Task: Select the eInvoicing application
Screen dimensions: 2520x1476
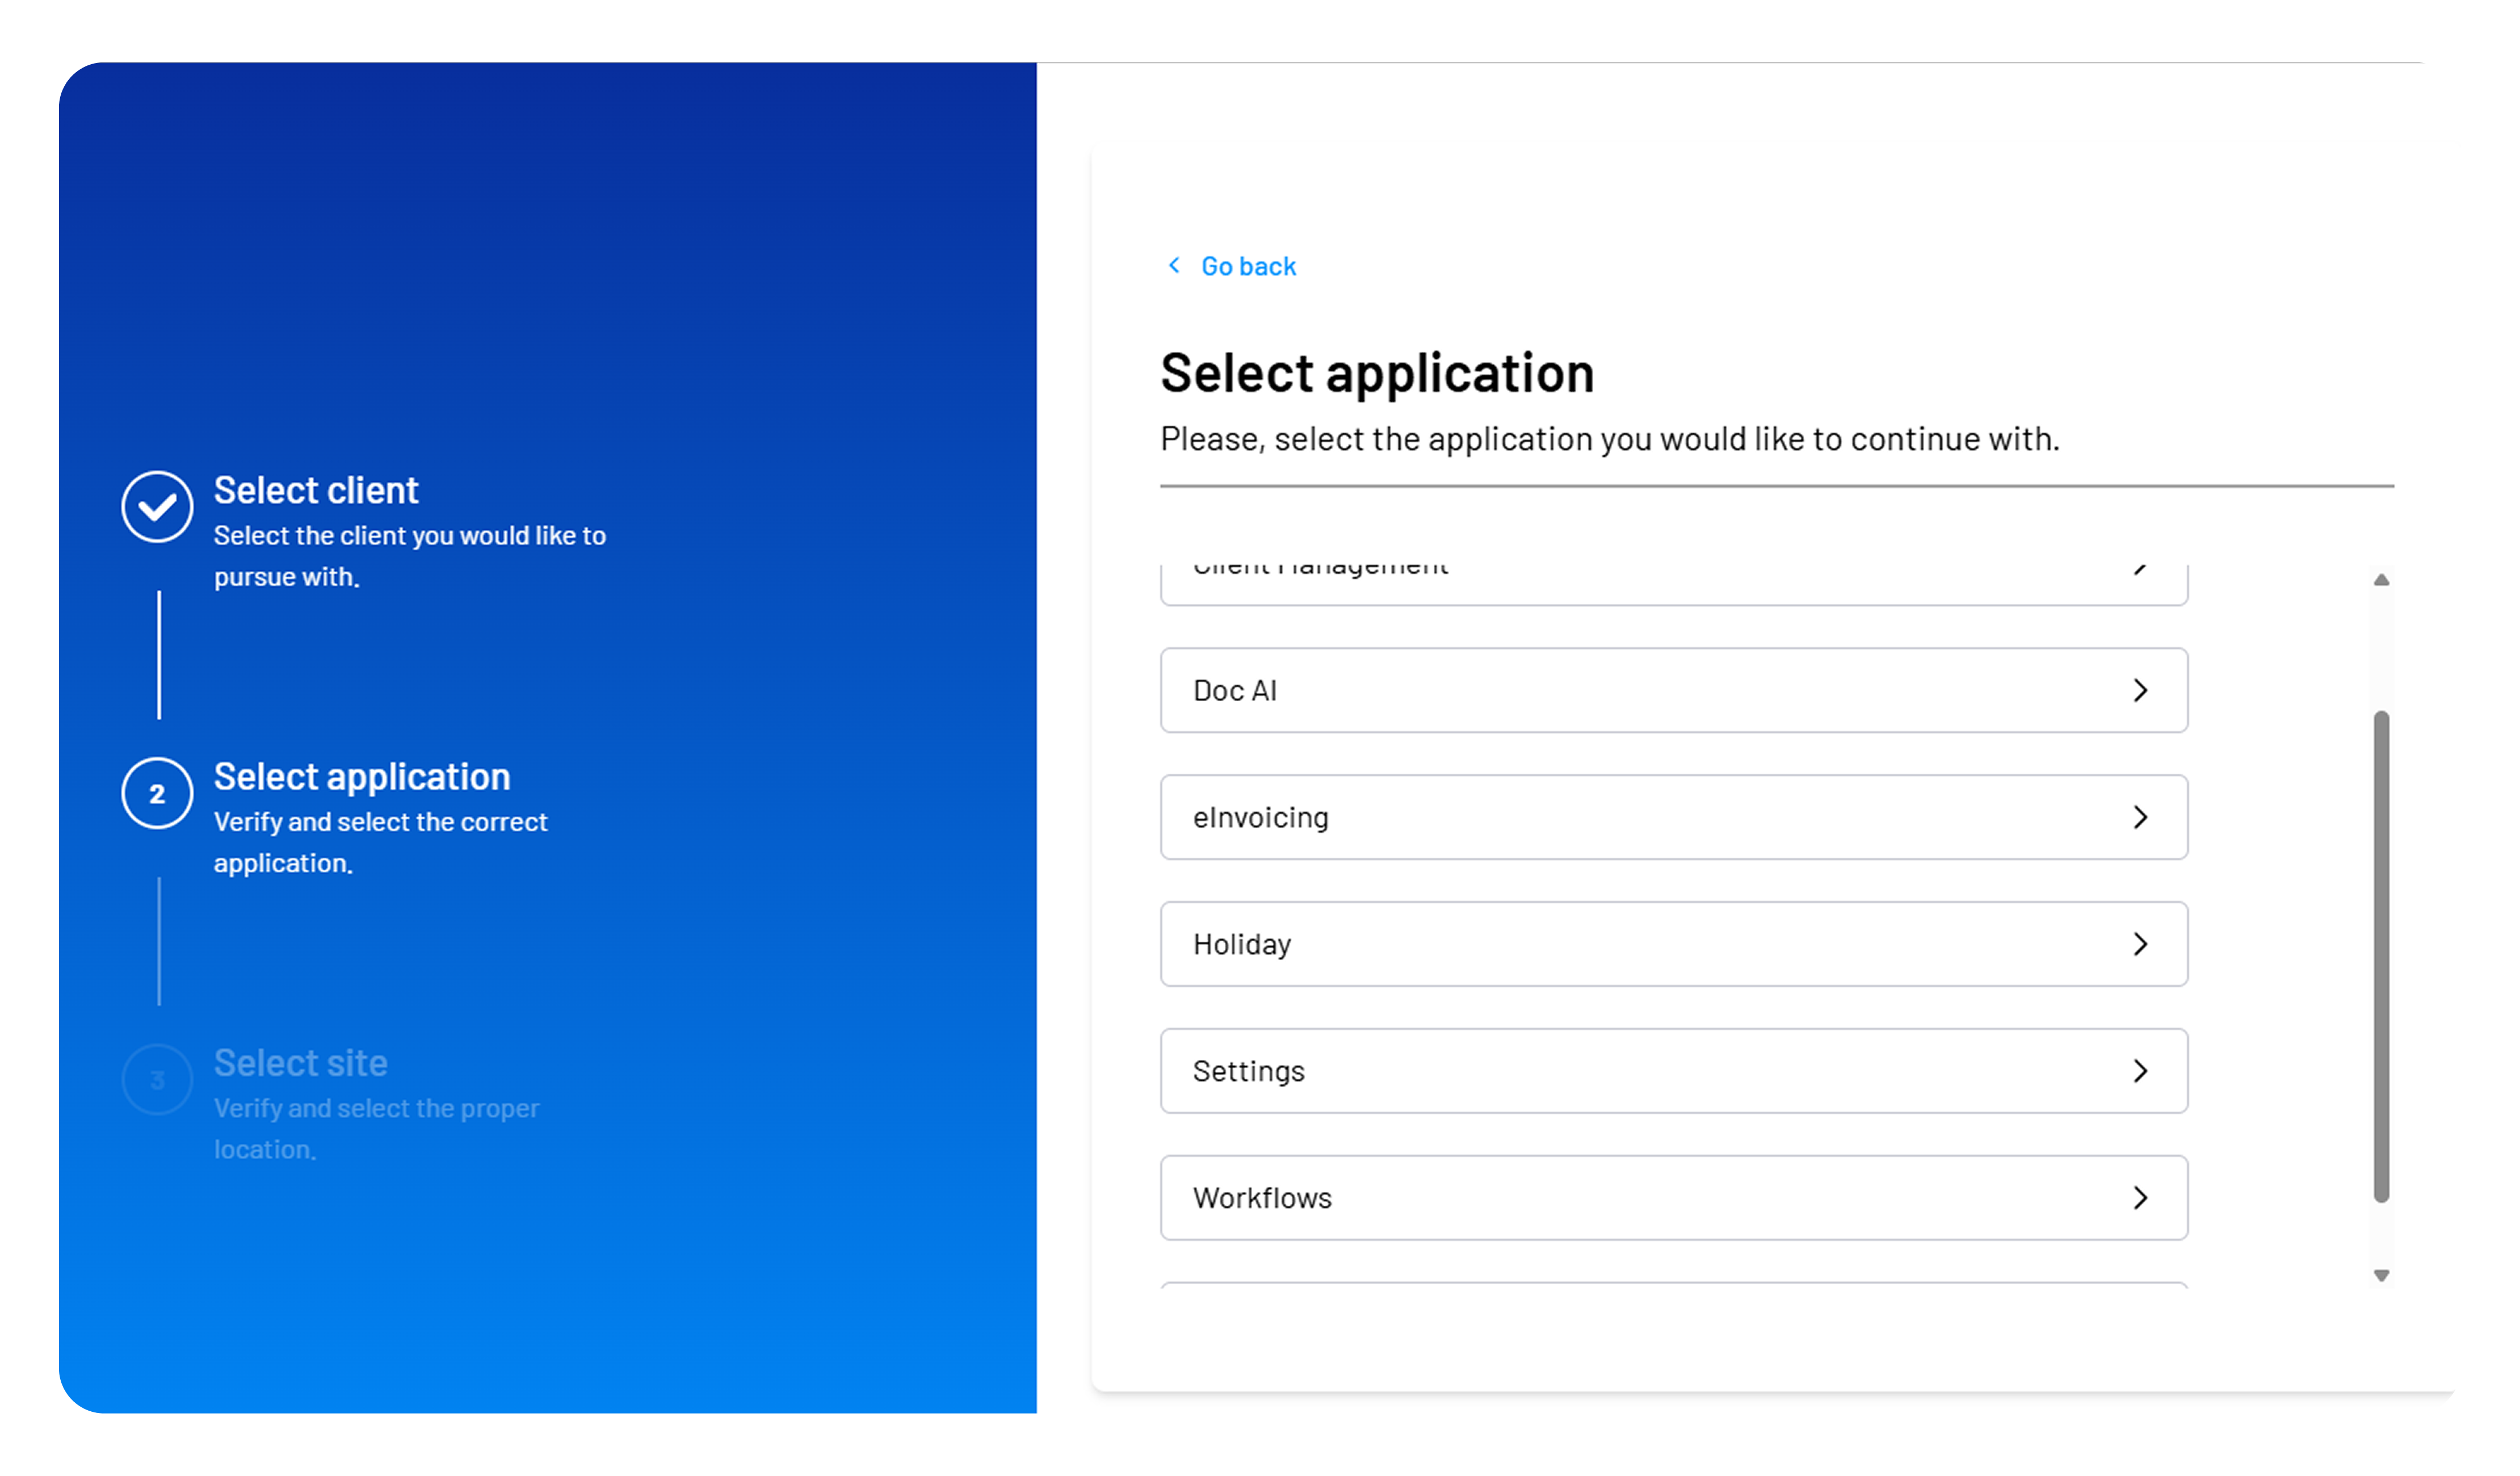Action: click(x=1673, y=817)
